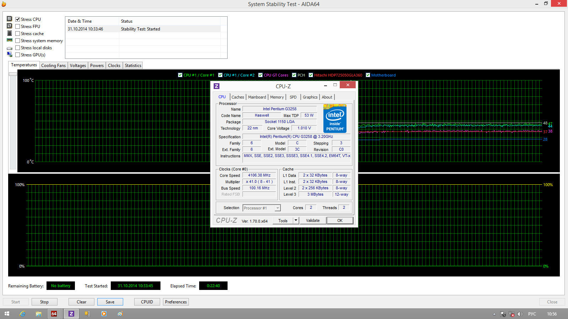Click the network tray icon with red X
Image resolution: width=568 pixels, height=319 pixels.
click(x=512, y=314)
